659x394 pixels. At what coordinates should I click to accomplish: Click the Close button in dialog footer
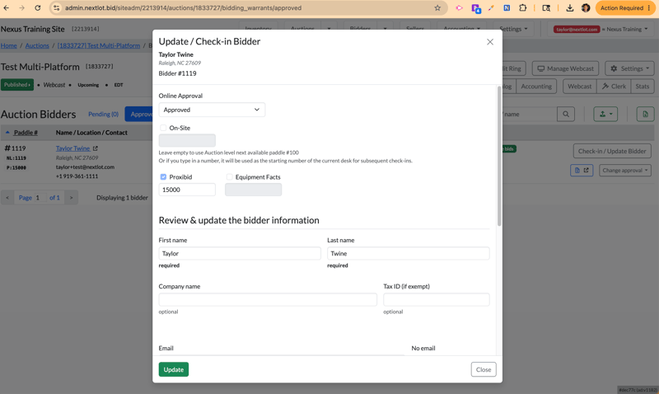coord(484,369)
